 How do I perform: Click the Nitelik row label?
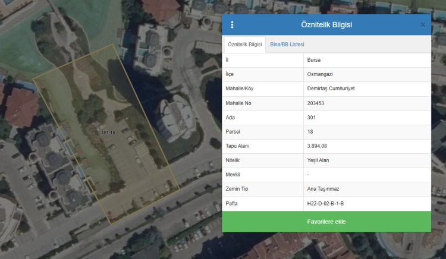234,160
